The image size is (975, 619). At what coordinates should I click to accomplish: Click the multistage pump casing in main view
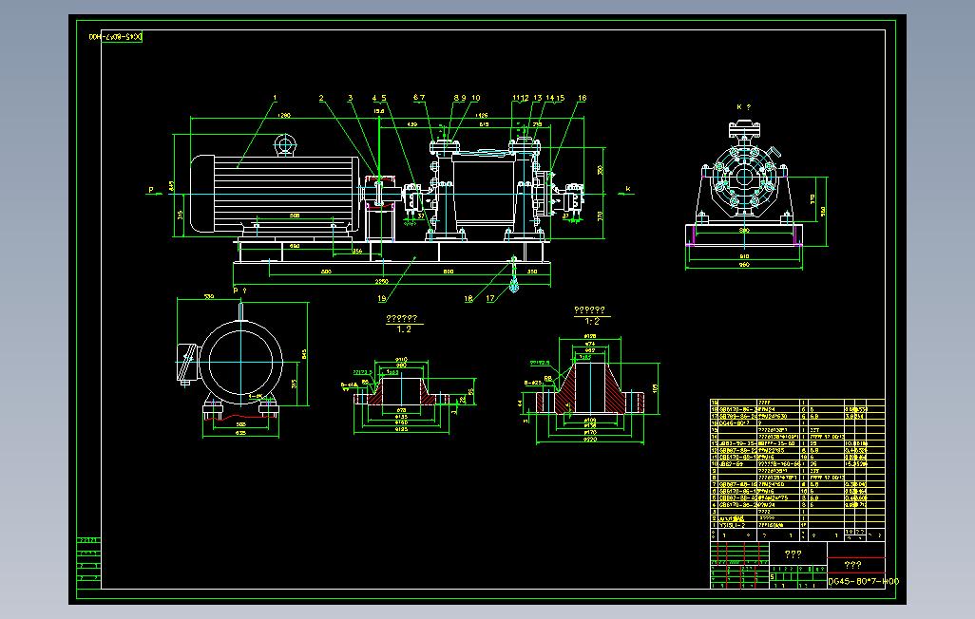click(485, 193)
